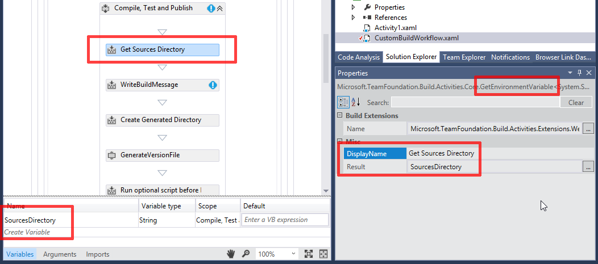Click the warning icon on WriteBuildMessage
The height and width of the screenshot is (264, 598).
pos(213,85)
